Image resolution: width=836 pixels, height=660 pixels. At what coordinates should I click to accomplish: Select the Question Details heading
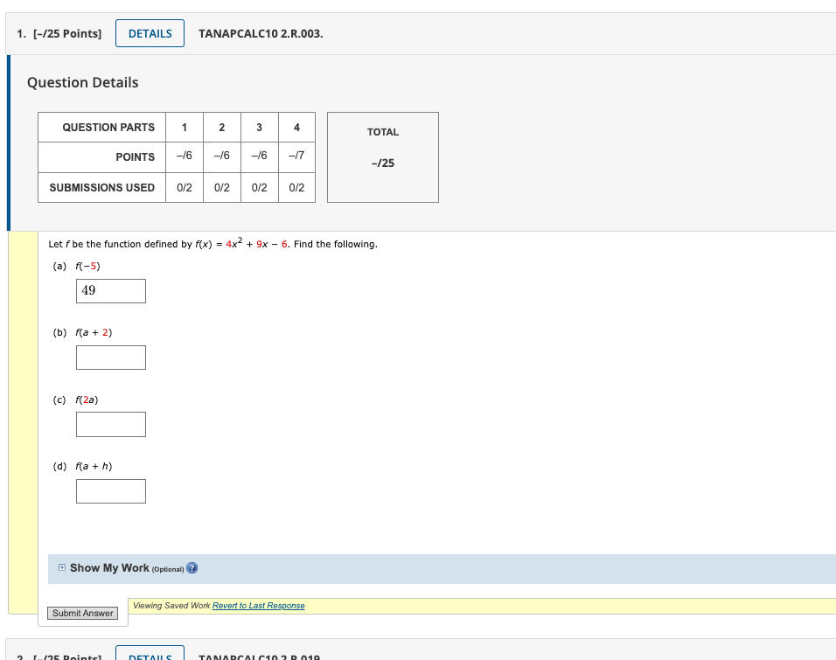pyautogui.click(x=83, y=83)
